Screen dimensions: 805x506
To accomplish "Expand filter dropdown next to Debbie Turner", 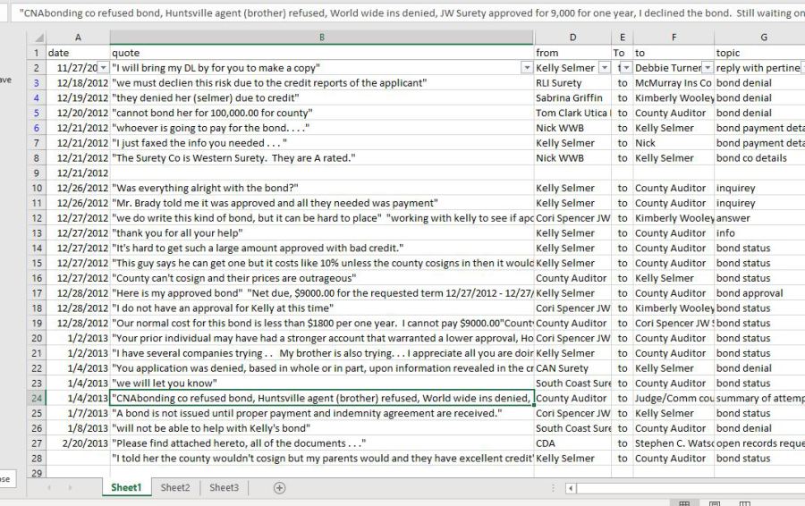I will tap(707, 68).
